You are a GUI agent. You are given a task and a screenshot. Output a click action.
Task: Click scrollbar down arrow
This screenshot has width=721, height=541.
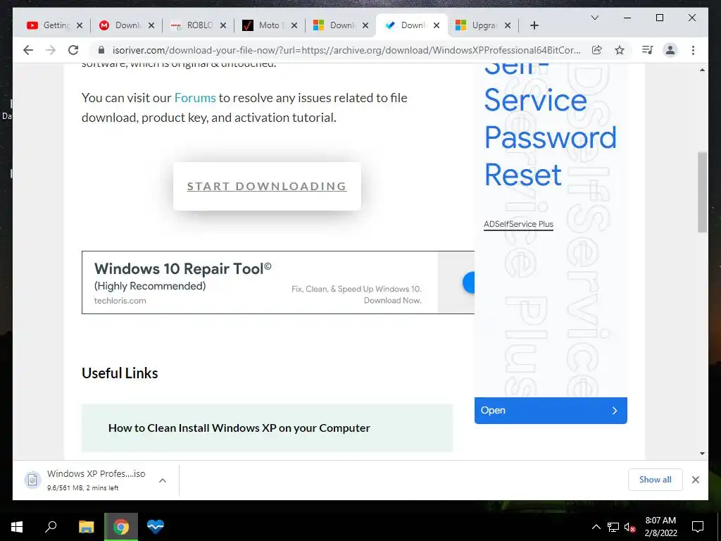(x=702, y=454)
